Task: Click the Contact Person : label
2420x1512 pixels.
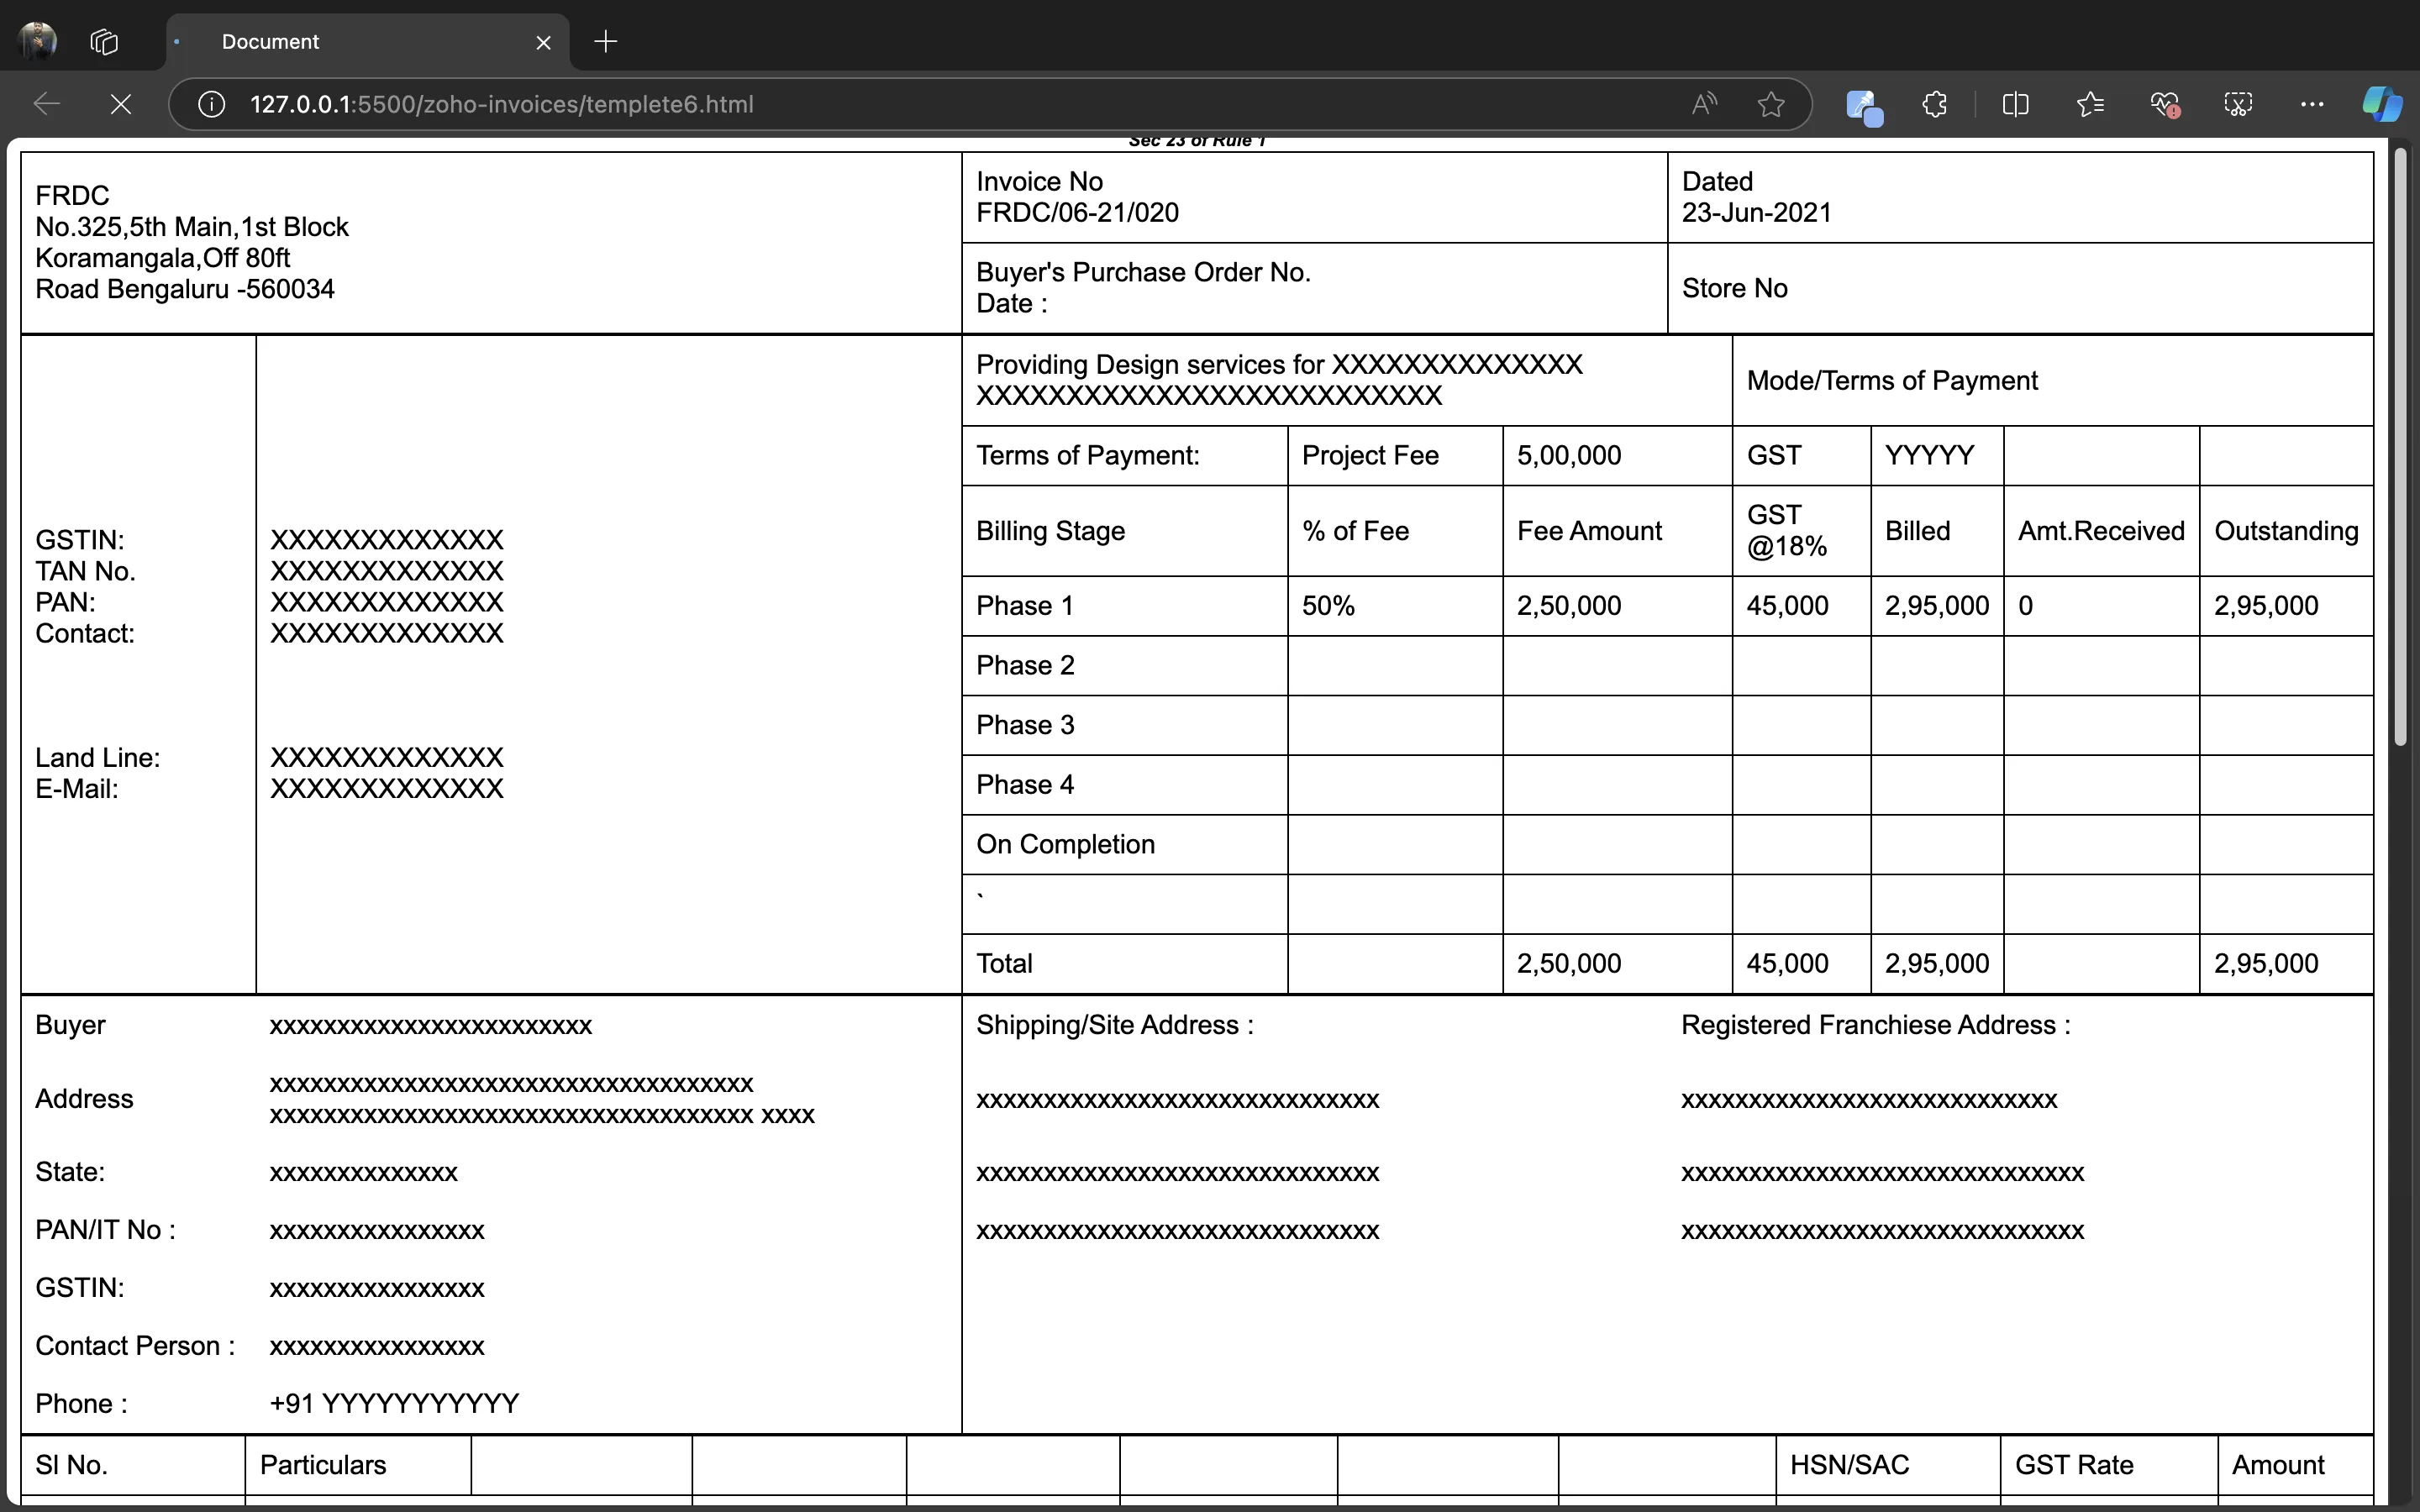Action: [x=135, y=1346]
